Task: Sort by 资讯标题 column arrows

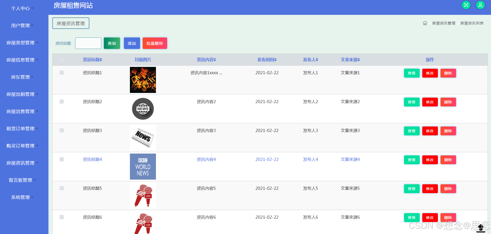Action: click(101, 60)
